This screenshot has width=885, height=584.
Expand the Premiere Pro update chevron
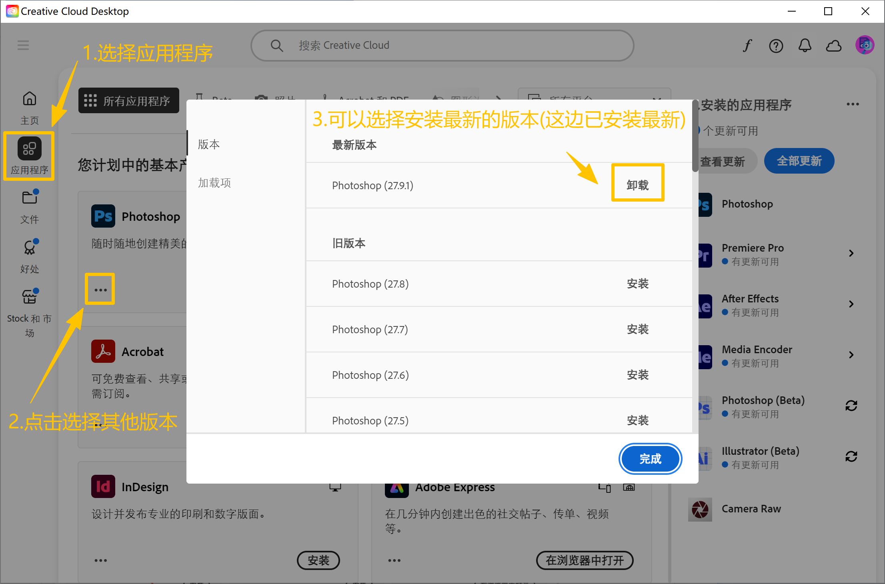click(x=851, y=253)
